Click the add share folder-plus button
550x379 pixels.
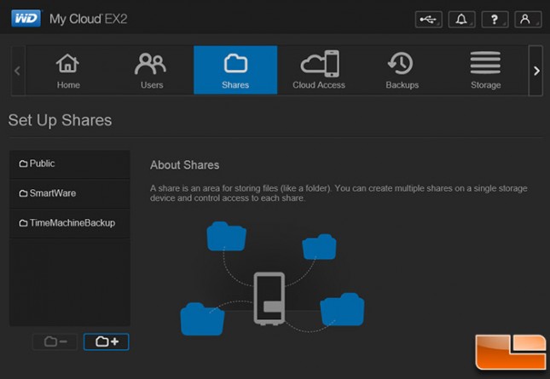tap(107, 342)
